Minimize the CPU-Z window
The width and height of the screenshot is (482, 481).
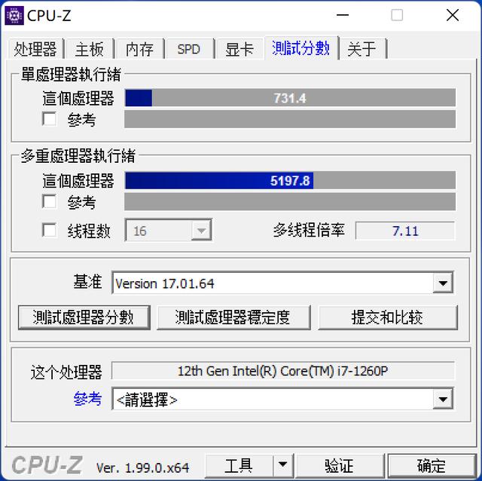pos(343,15)
